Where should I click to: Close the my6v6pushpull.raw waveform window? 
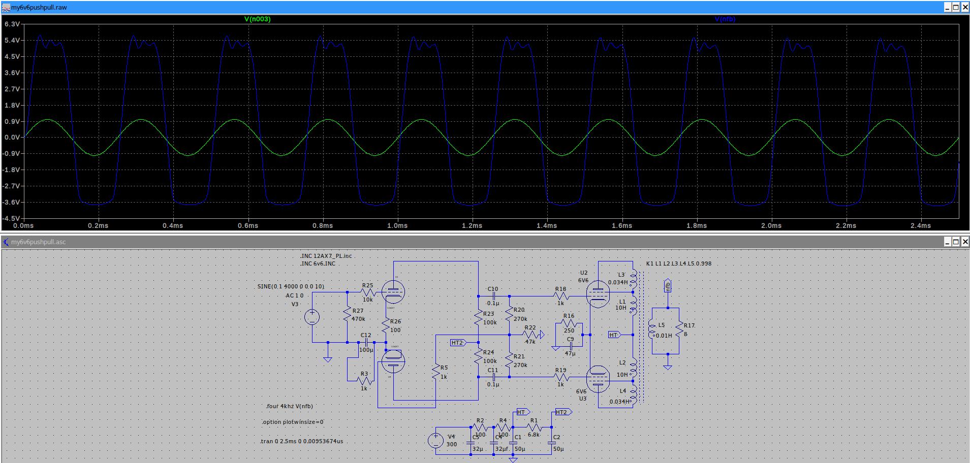[964, 8]
